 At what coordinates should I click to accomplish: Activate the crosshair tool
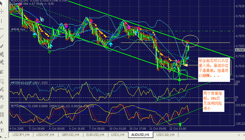2,11
